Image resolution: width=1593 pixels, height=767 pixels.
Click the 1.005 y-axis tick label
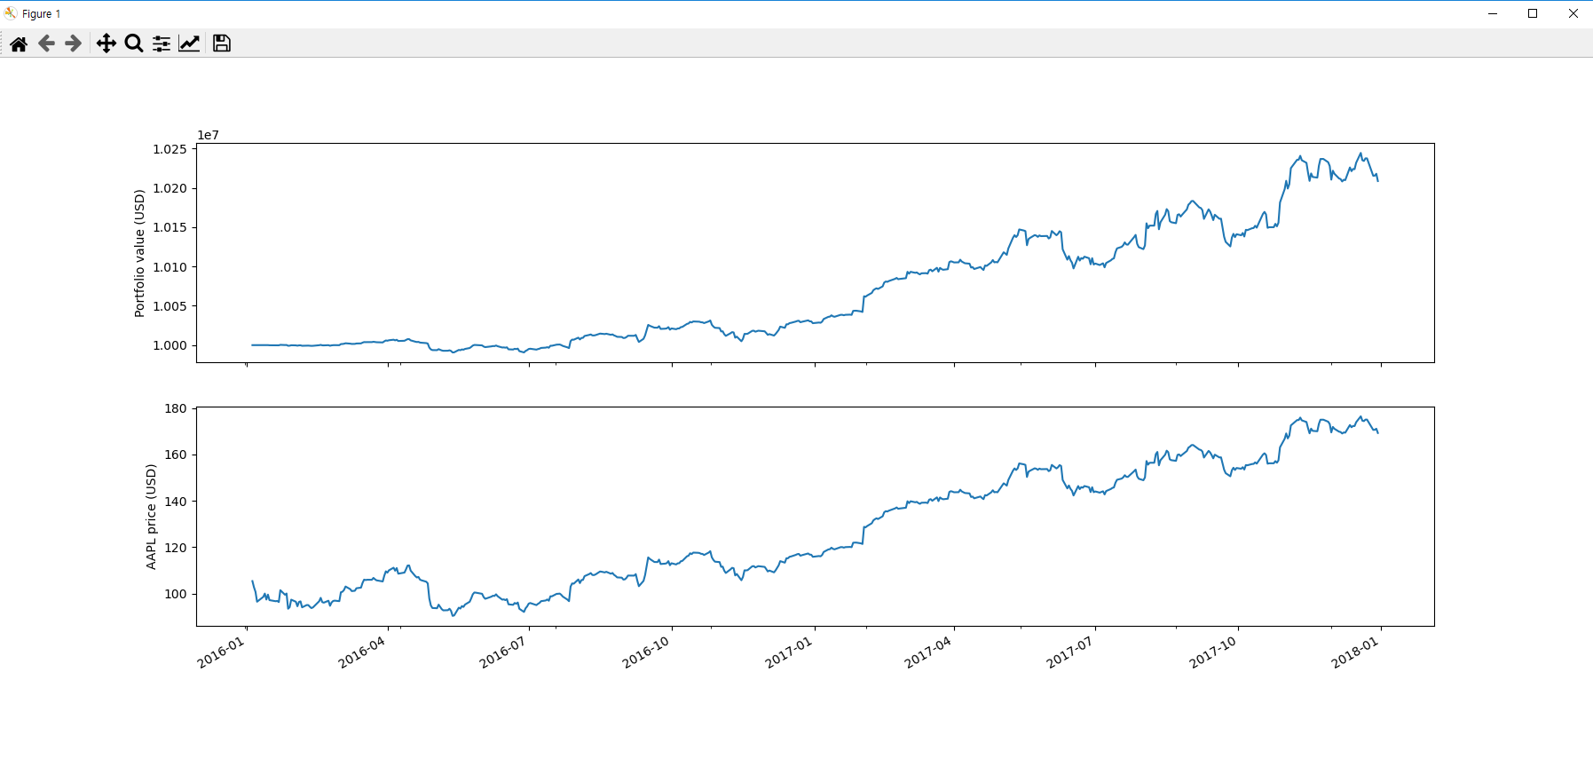[x=170, y=306]
